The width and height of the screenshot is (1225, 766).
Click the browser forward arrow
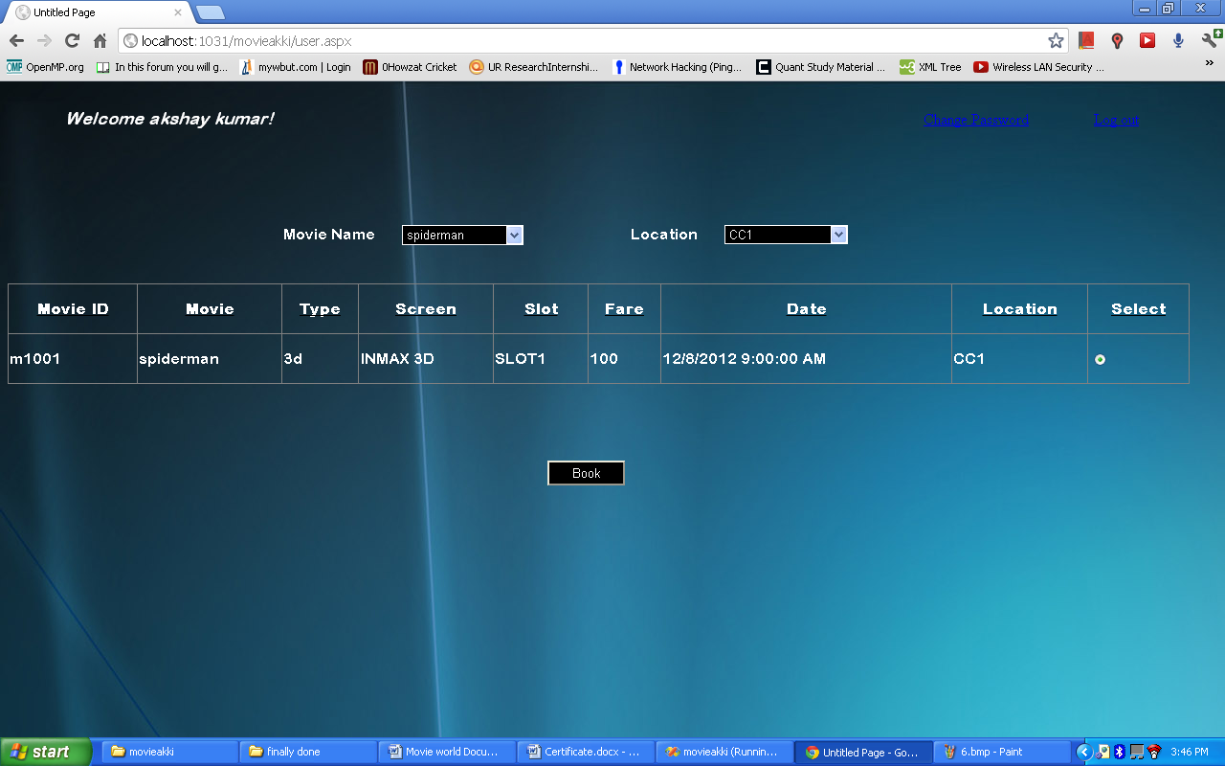coord(44,41)
